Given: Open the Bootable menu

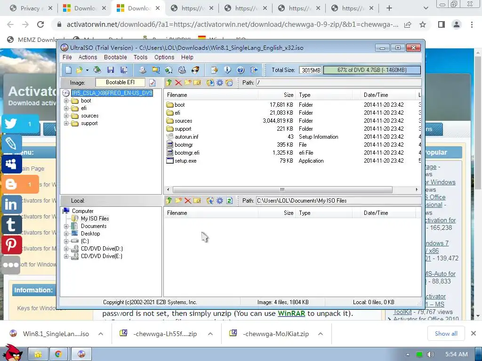Looking at the screenshot, I should click(115, 57).
